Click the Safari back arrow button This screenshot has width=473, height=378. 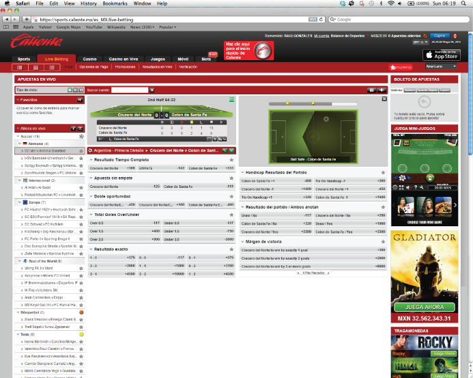[7, 19]
